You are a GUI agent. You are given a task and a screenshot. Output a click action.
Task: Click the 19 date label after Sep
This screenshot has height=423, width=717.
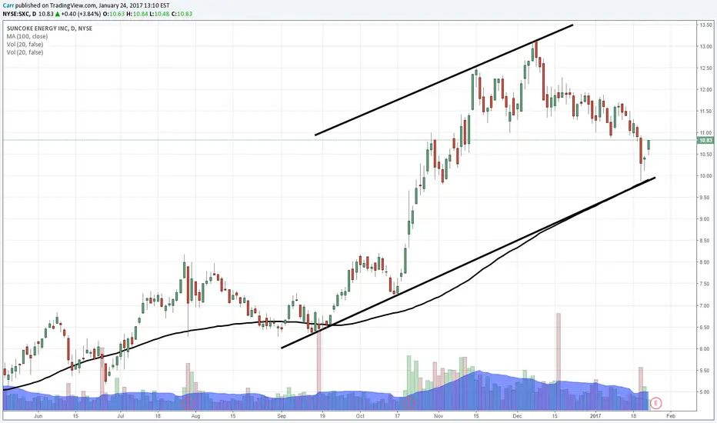tap(322, 416)
